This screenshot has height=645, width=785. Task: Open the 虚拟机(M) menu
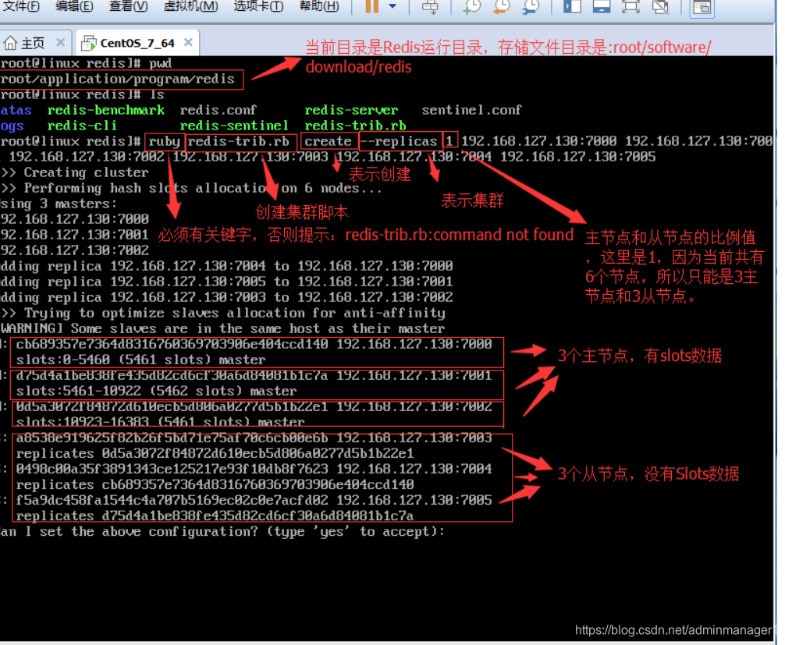tap(190, 6)
